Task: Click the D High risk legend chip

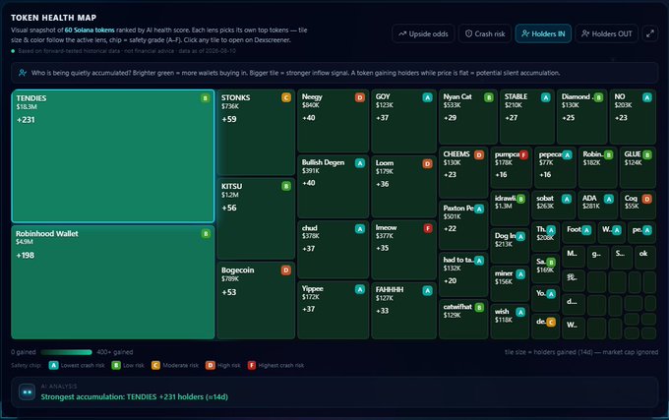Action: pyautogui.click(x=210, y=366)
